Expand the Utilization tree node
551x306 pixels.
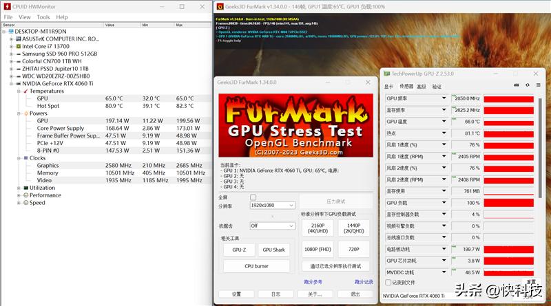[x=19, y=188]
